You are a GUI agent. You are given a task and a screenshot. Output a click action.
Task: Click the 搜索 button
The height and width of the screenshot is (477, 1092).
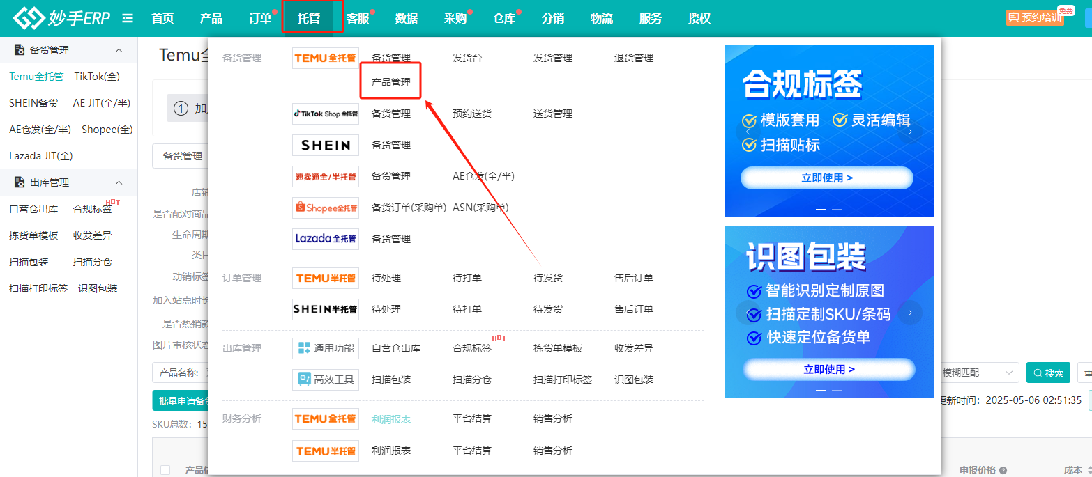click(1048, 373)
